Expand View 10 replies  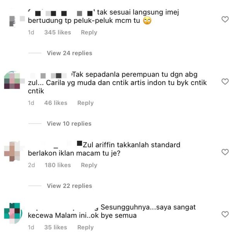(69, 124)
